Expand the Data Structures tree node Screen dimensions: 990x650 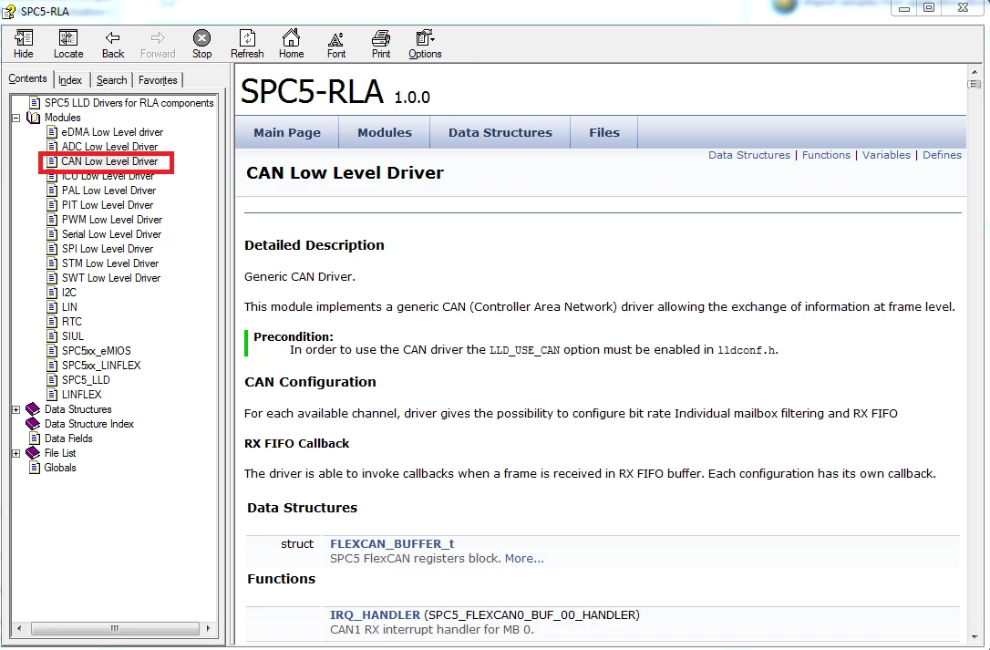[15, 409]
